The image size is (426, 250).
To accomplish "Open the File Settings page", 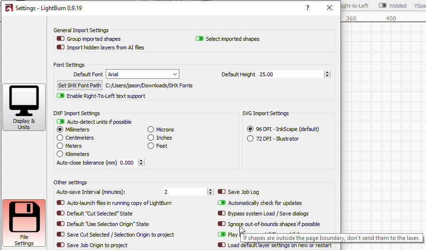I will click(x=24, y=223).
